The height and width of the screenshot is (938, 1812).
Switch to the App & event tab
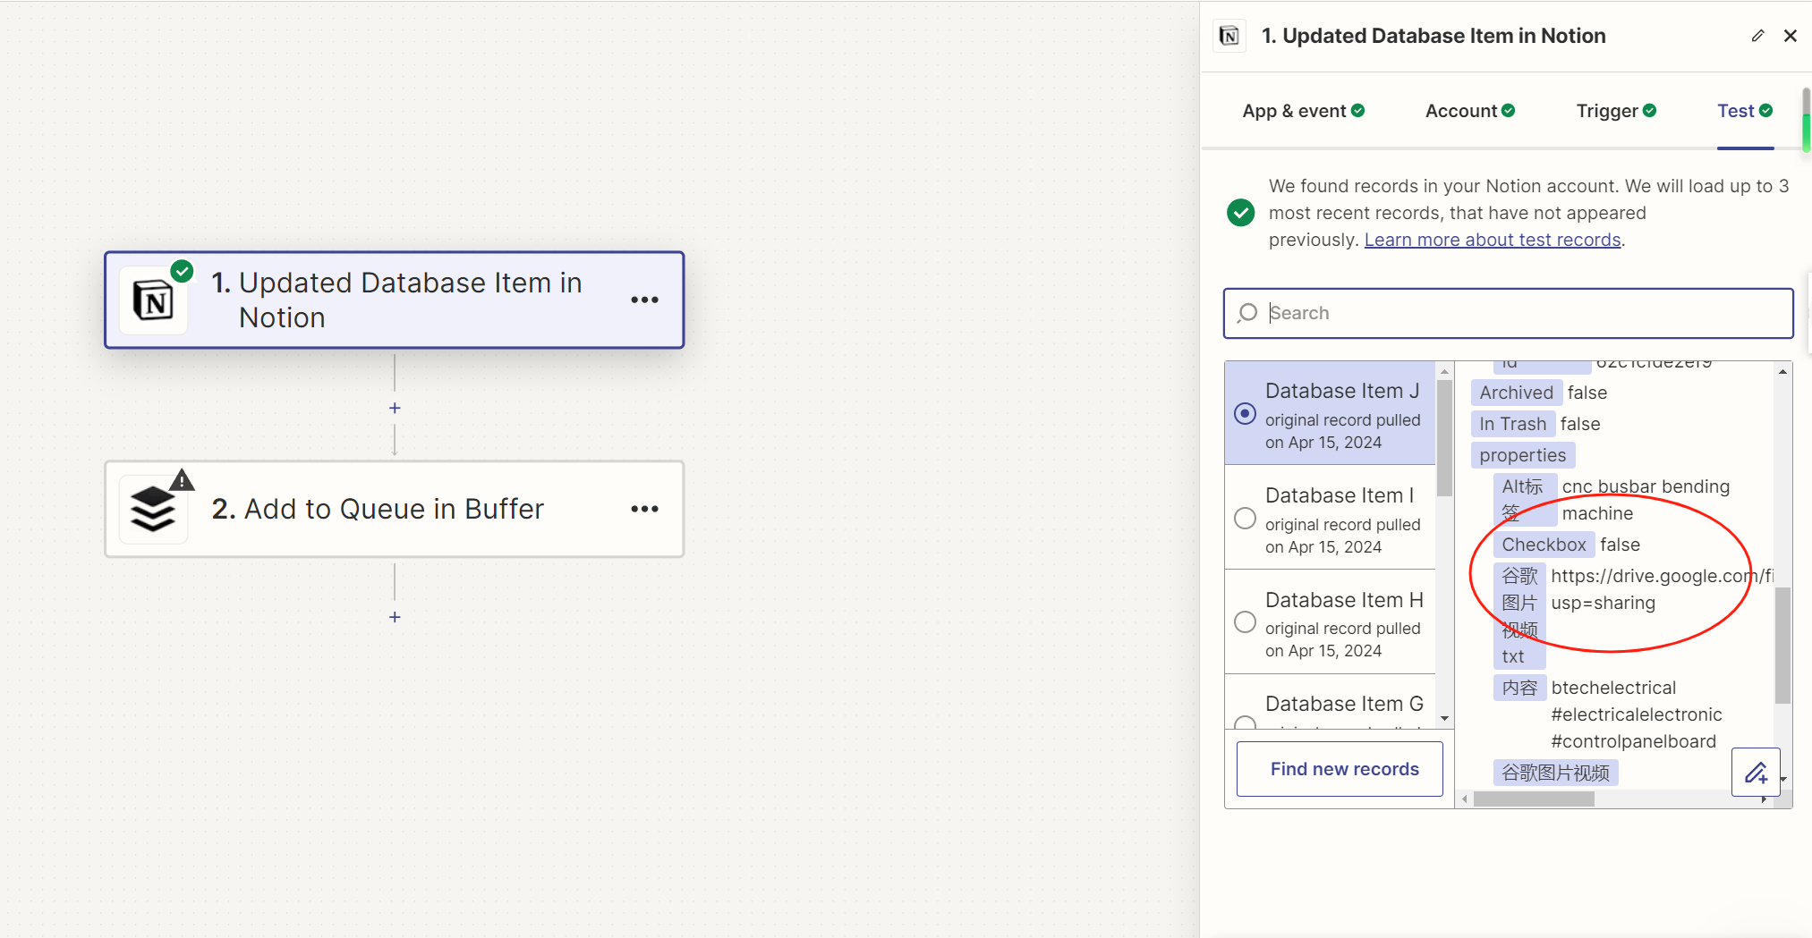[x=1303, y=111]
